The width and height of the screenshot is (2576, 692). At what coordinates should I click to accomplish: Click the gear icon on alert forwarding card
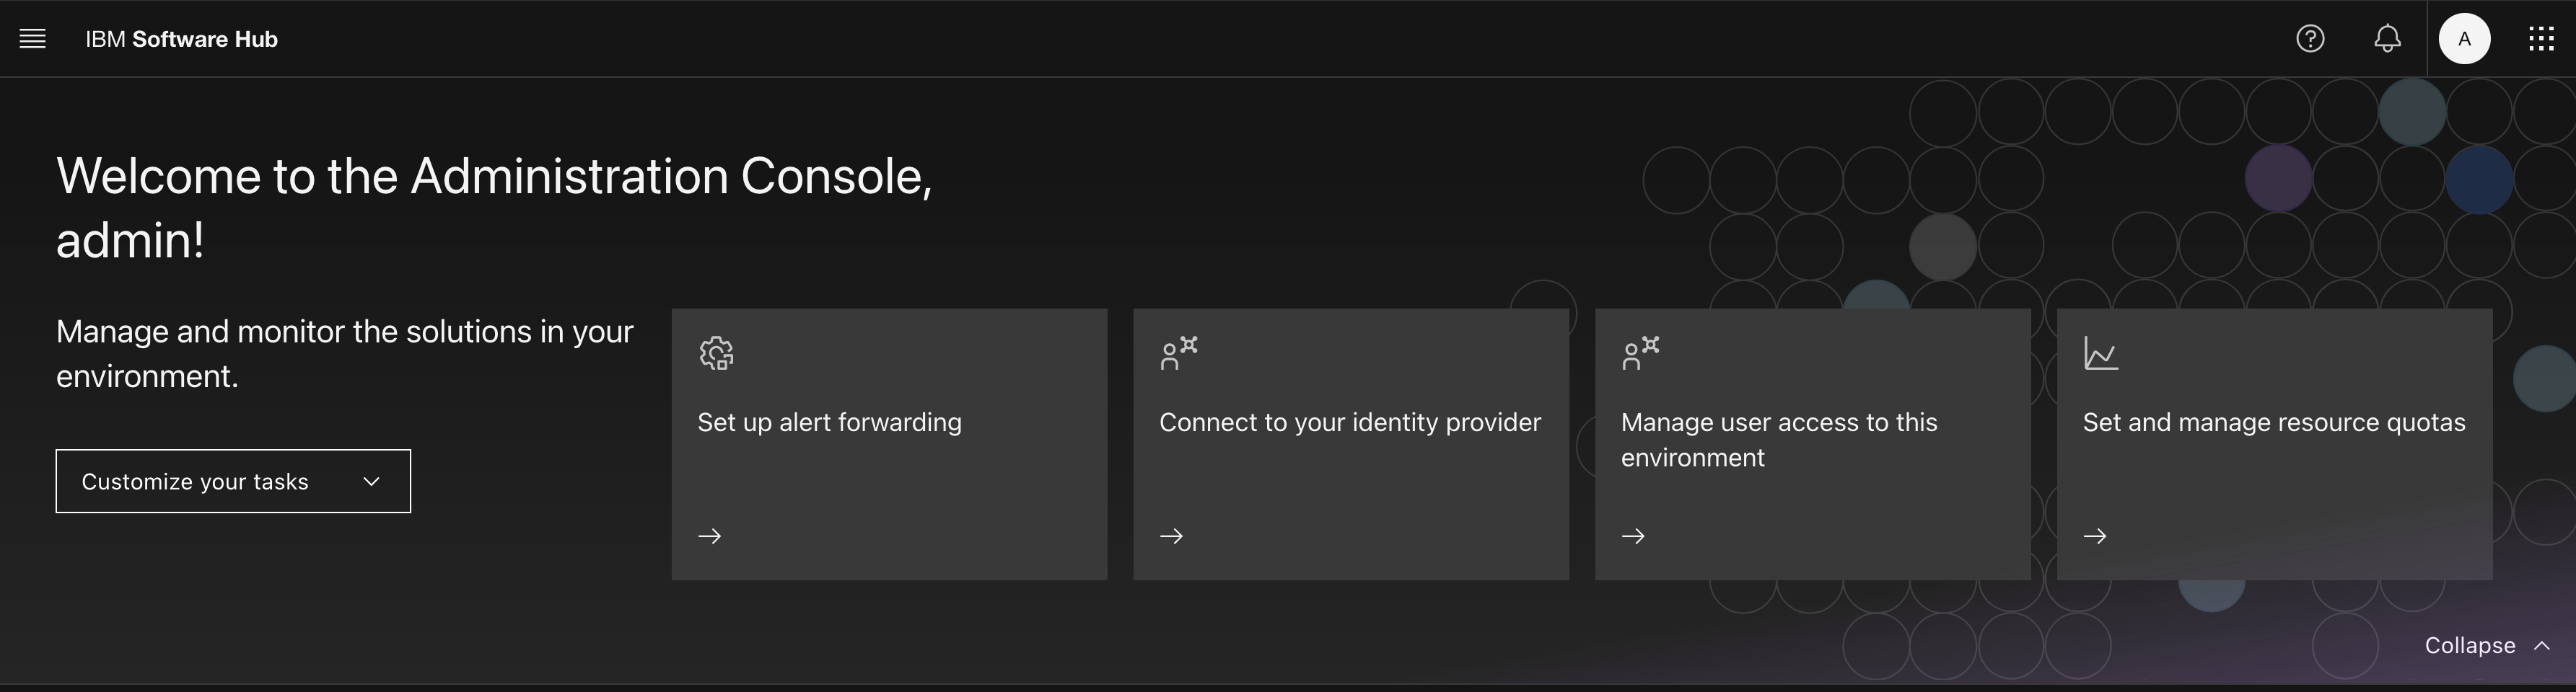point(716,353)
